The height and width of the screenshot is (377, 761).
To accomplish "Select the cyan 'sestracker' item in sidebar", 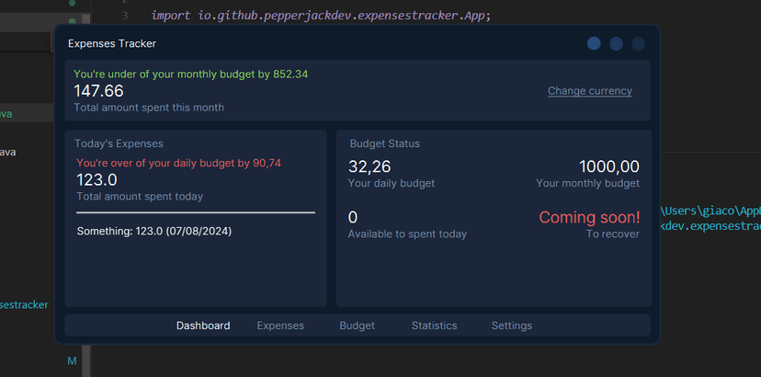I will (x=24, y=304).
